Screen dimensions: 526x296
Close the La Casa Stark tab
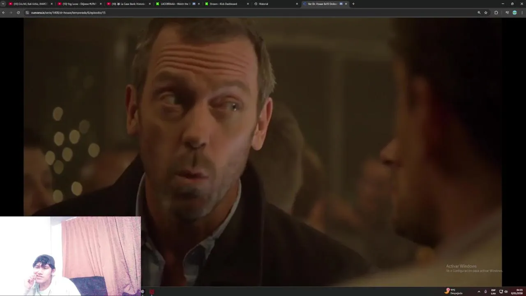(150, 4)
